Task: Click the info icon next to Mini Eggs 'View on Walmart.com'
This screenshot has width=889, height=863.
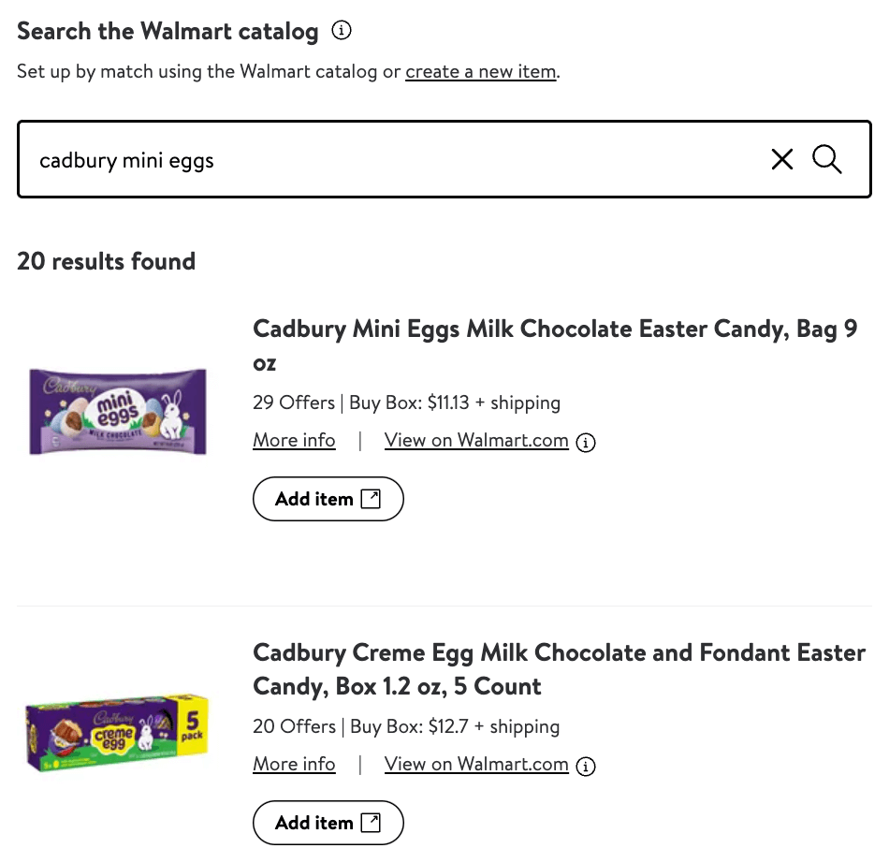Action: (x=586, y=442)
